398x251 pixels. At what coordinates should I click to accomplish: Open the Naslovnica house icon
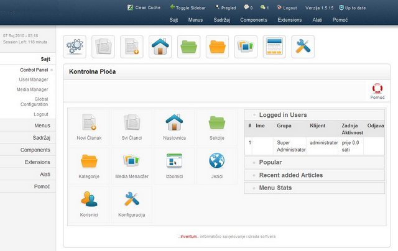174,124
